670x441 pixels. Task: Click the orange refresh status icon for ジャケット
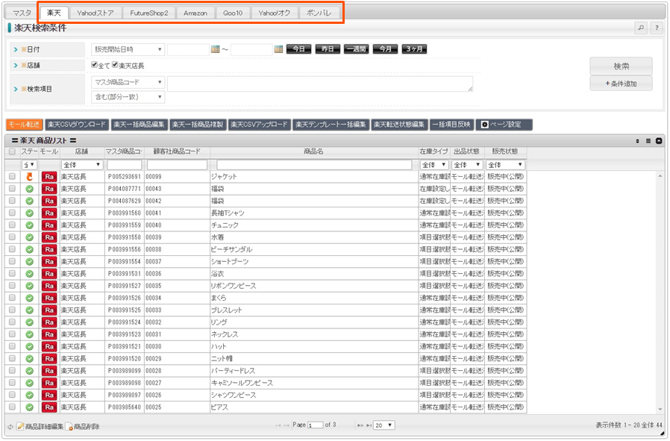pyautogui.click(x=30, y=177)
